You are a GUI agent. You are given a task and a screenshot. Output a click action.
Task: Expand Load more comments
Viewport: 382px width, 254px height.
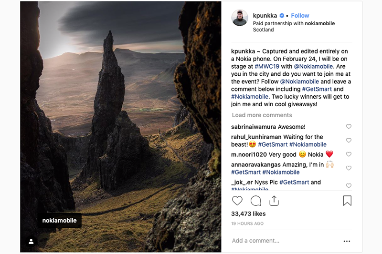(x=262, y=115)
